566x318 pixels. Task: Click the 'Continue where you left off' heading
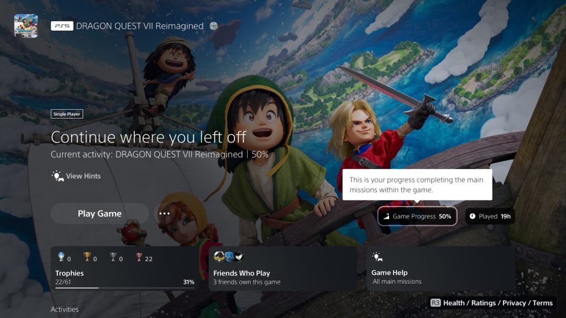(148, 137)
